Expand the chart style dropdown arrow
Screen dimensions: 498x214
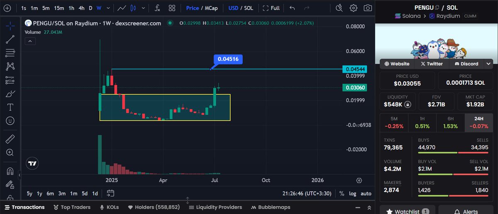[x=144, y=8]
